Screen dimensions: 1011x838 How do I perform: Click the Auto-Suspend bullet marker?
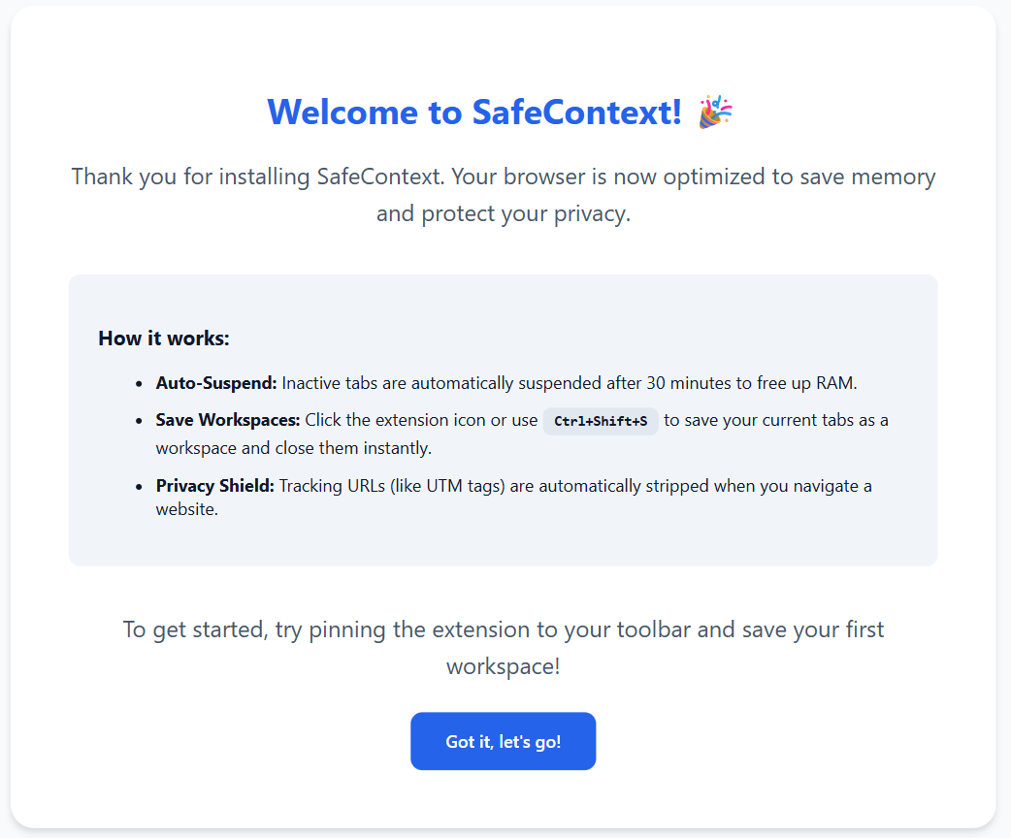pos(139,382)
